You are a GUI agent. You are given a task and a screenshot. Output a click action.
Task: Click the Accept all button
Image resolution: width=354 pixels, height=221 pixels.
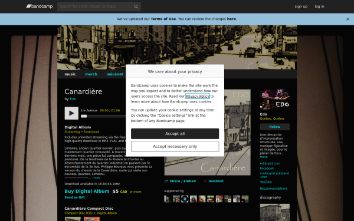tap(175, 134)
